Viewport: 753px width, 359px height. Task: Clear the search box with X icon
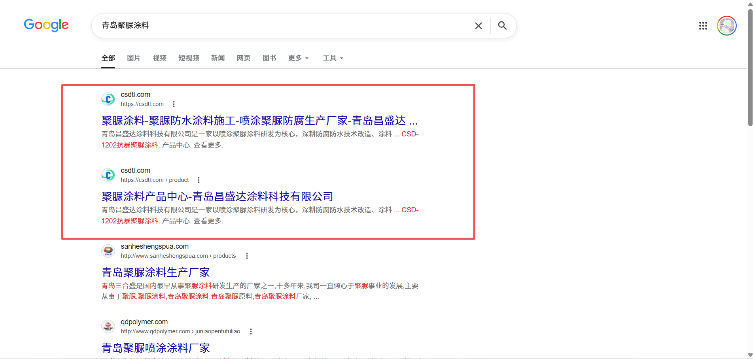[x=479, y=26]
